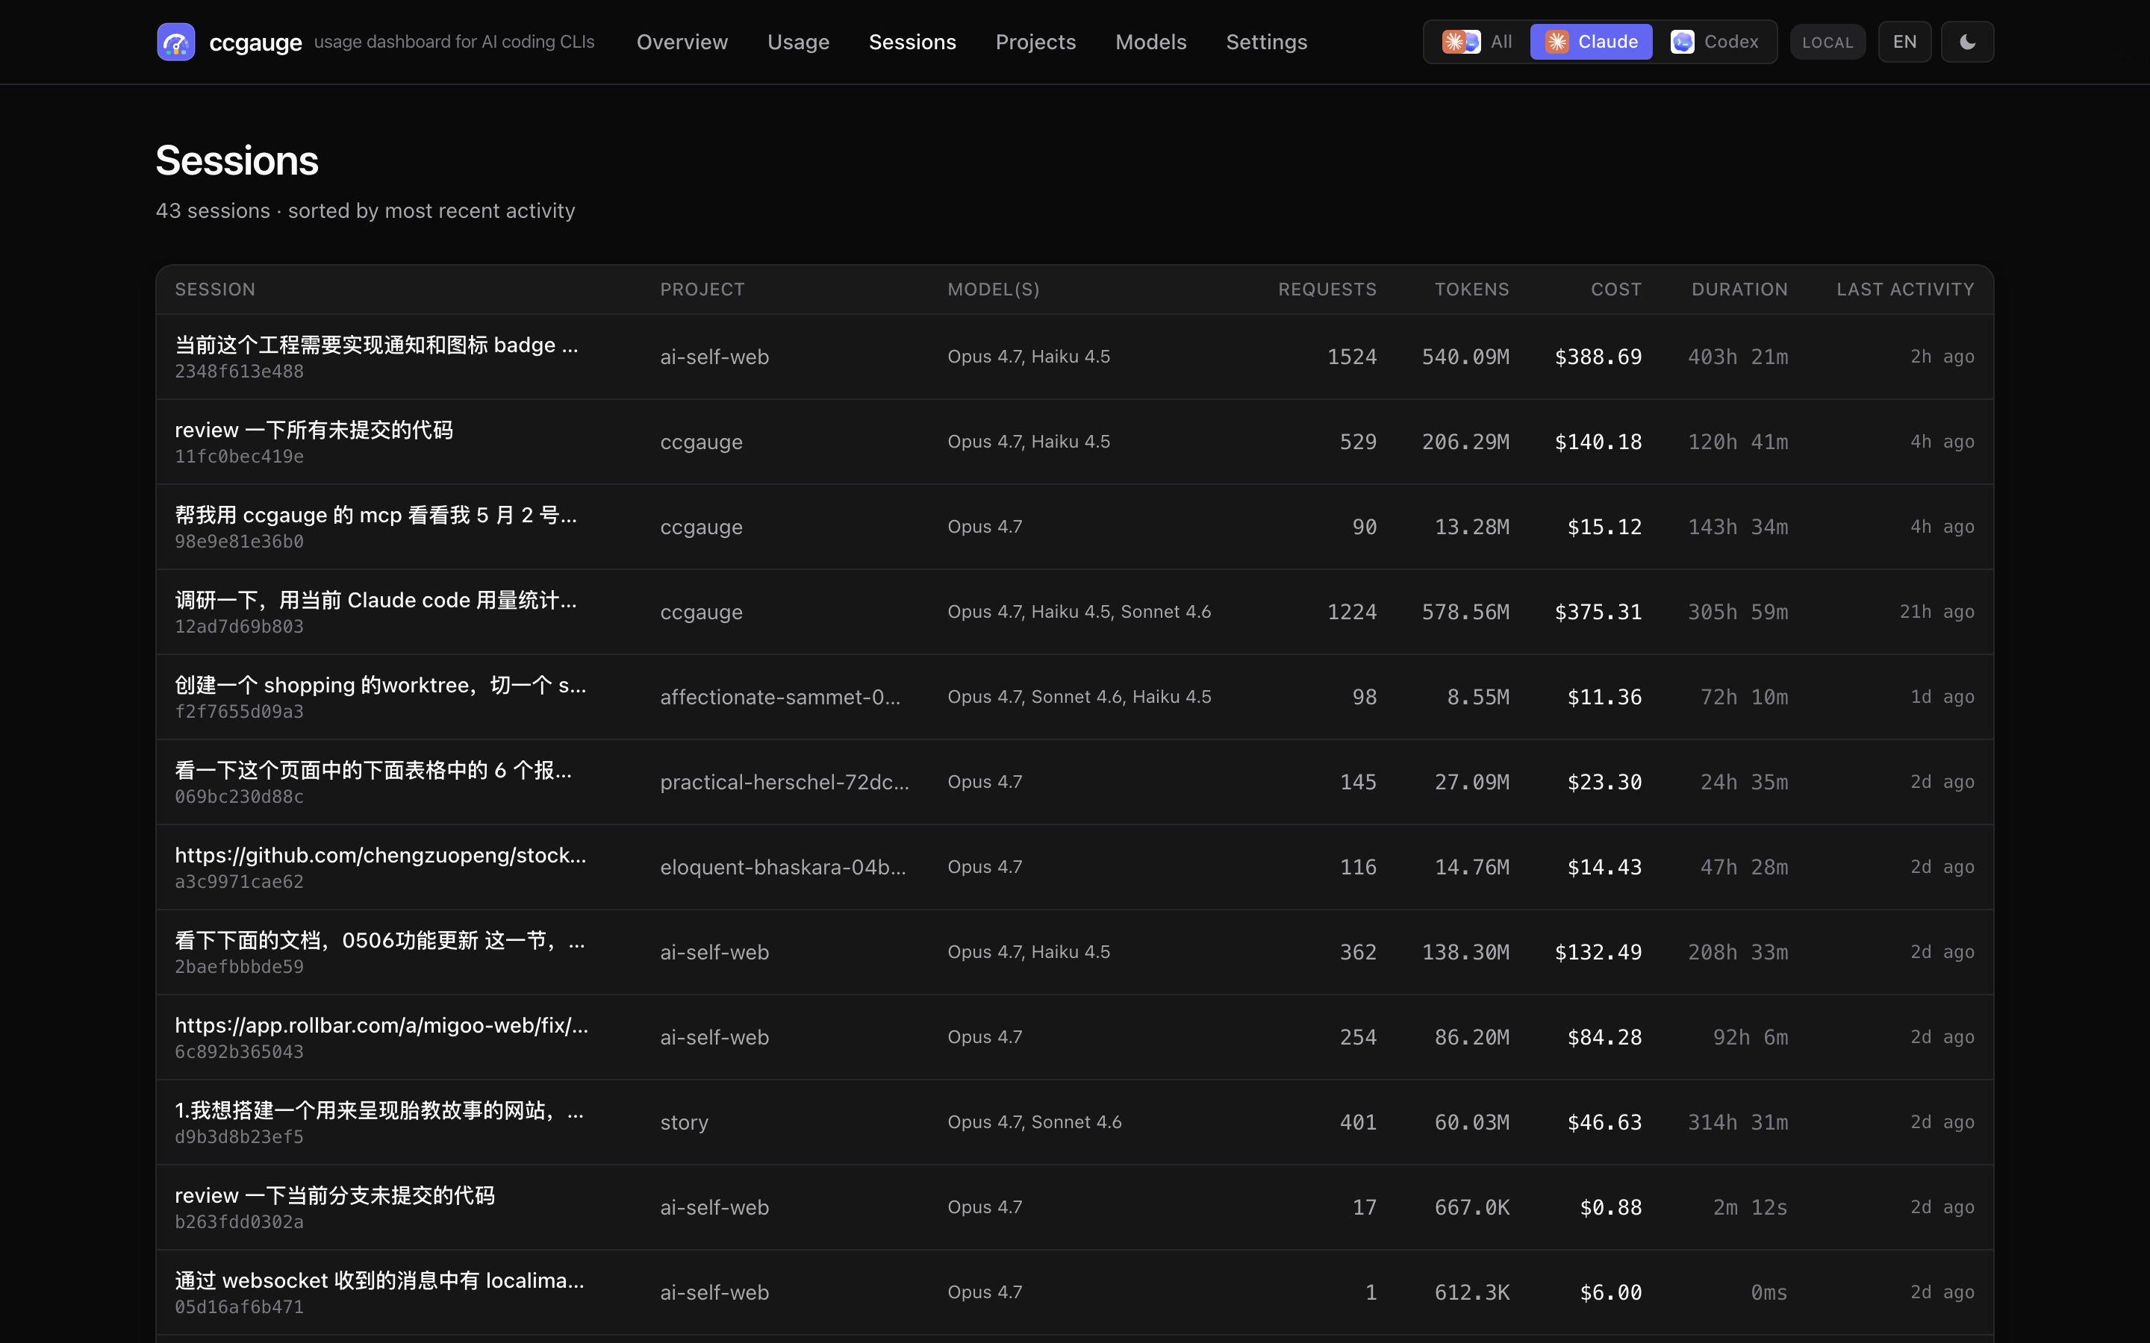Open session 'review 一下所有未提交的代码'
The image size is (2150, 1343).
click(x=1074, y=442)
